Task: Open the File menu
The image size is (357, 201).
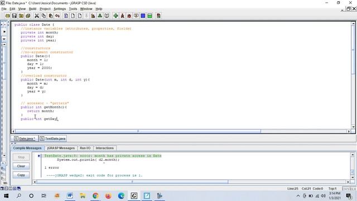Action: tap(4, 9)
